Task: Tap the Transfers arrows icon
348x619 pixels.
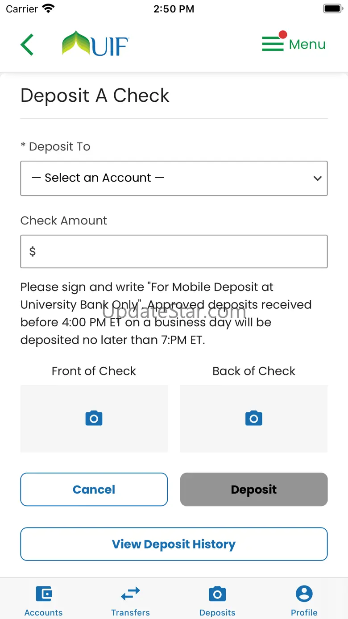Action: tap(130, 594)
